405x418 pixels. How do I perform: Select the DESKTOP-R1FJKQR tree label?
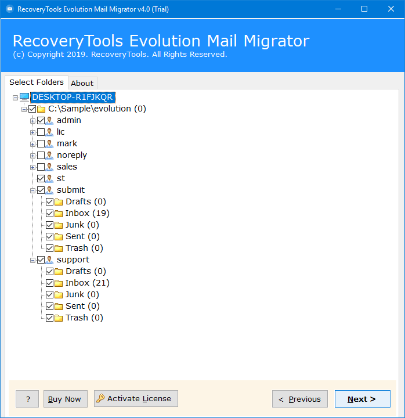(73, 98)
